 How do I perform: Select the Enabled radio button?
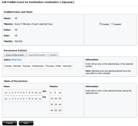tap(100, 24)
